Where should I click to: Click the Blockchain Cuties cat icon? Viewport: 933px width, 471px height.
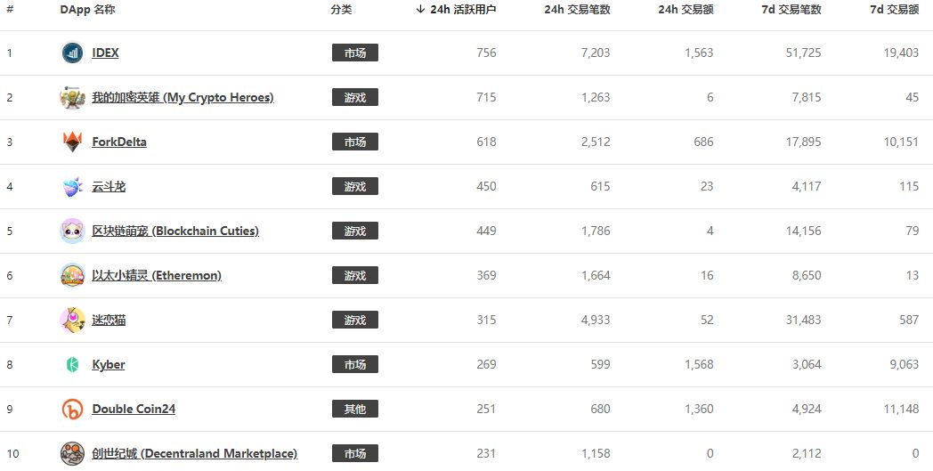click(x=73, y=231)
